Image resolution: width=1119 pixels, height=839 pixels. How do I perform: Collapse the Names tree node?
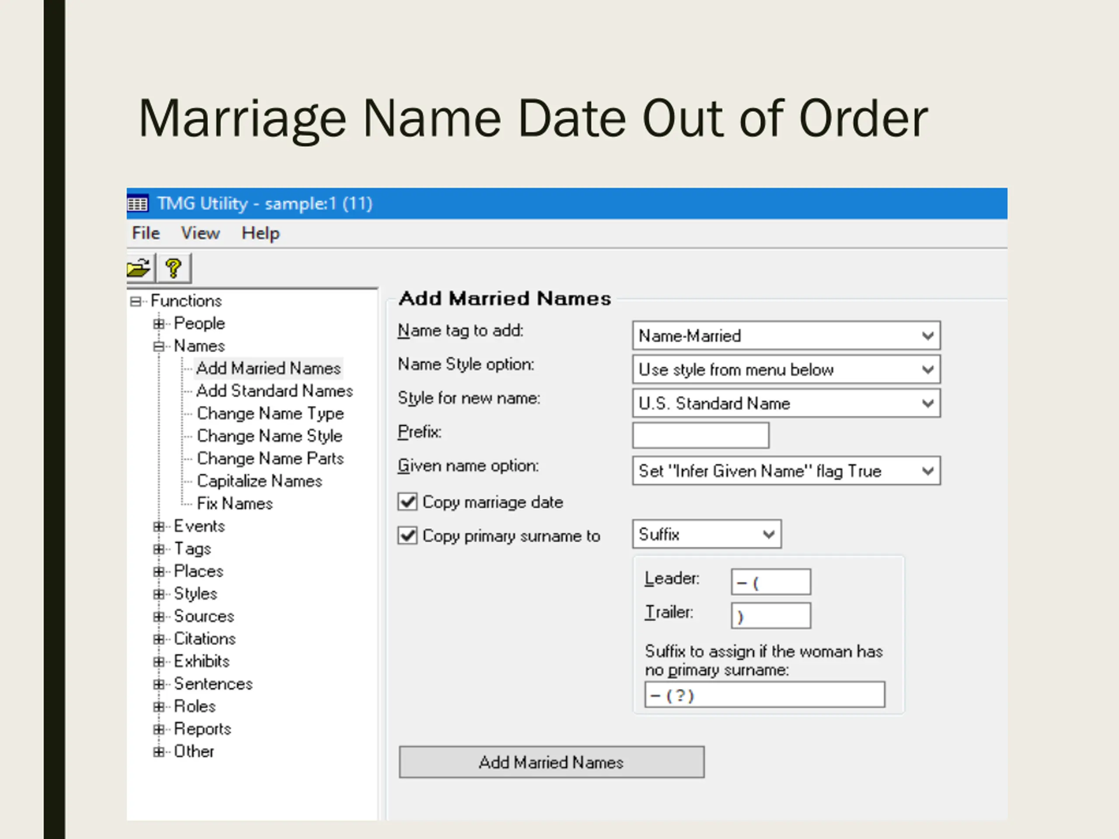tap(159, 347)
